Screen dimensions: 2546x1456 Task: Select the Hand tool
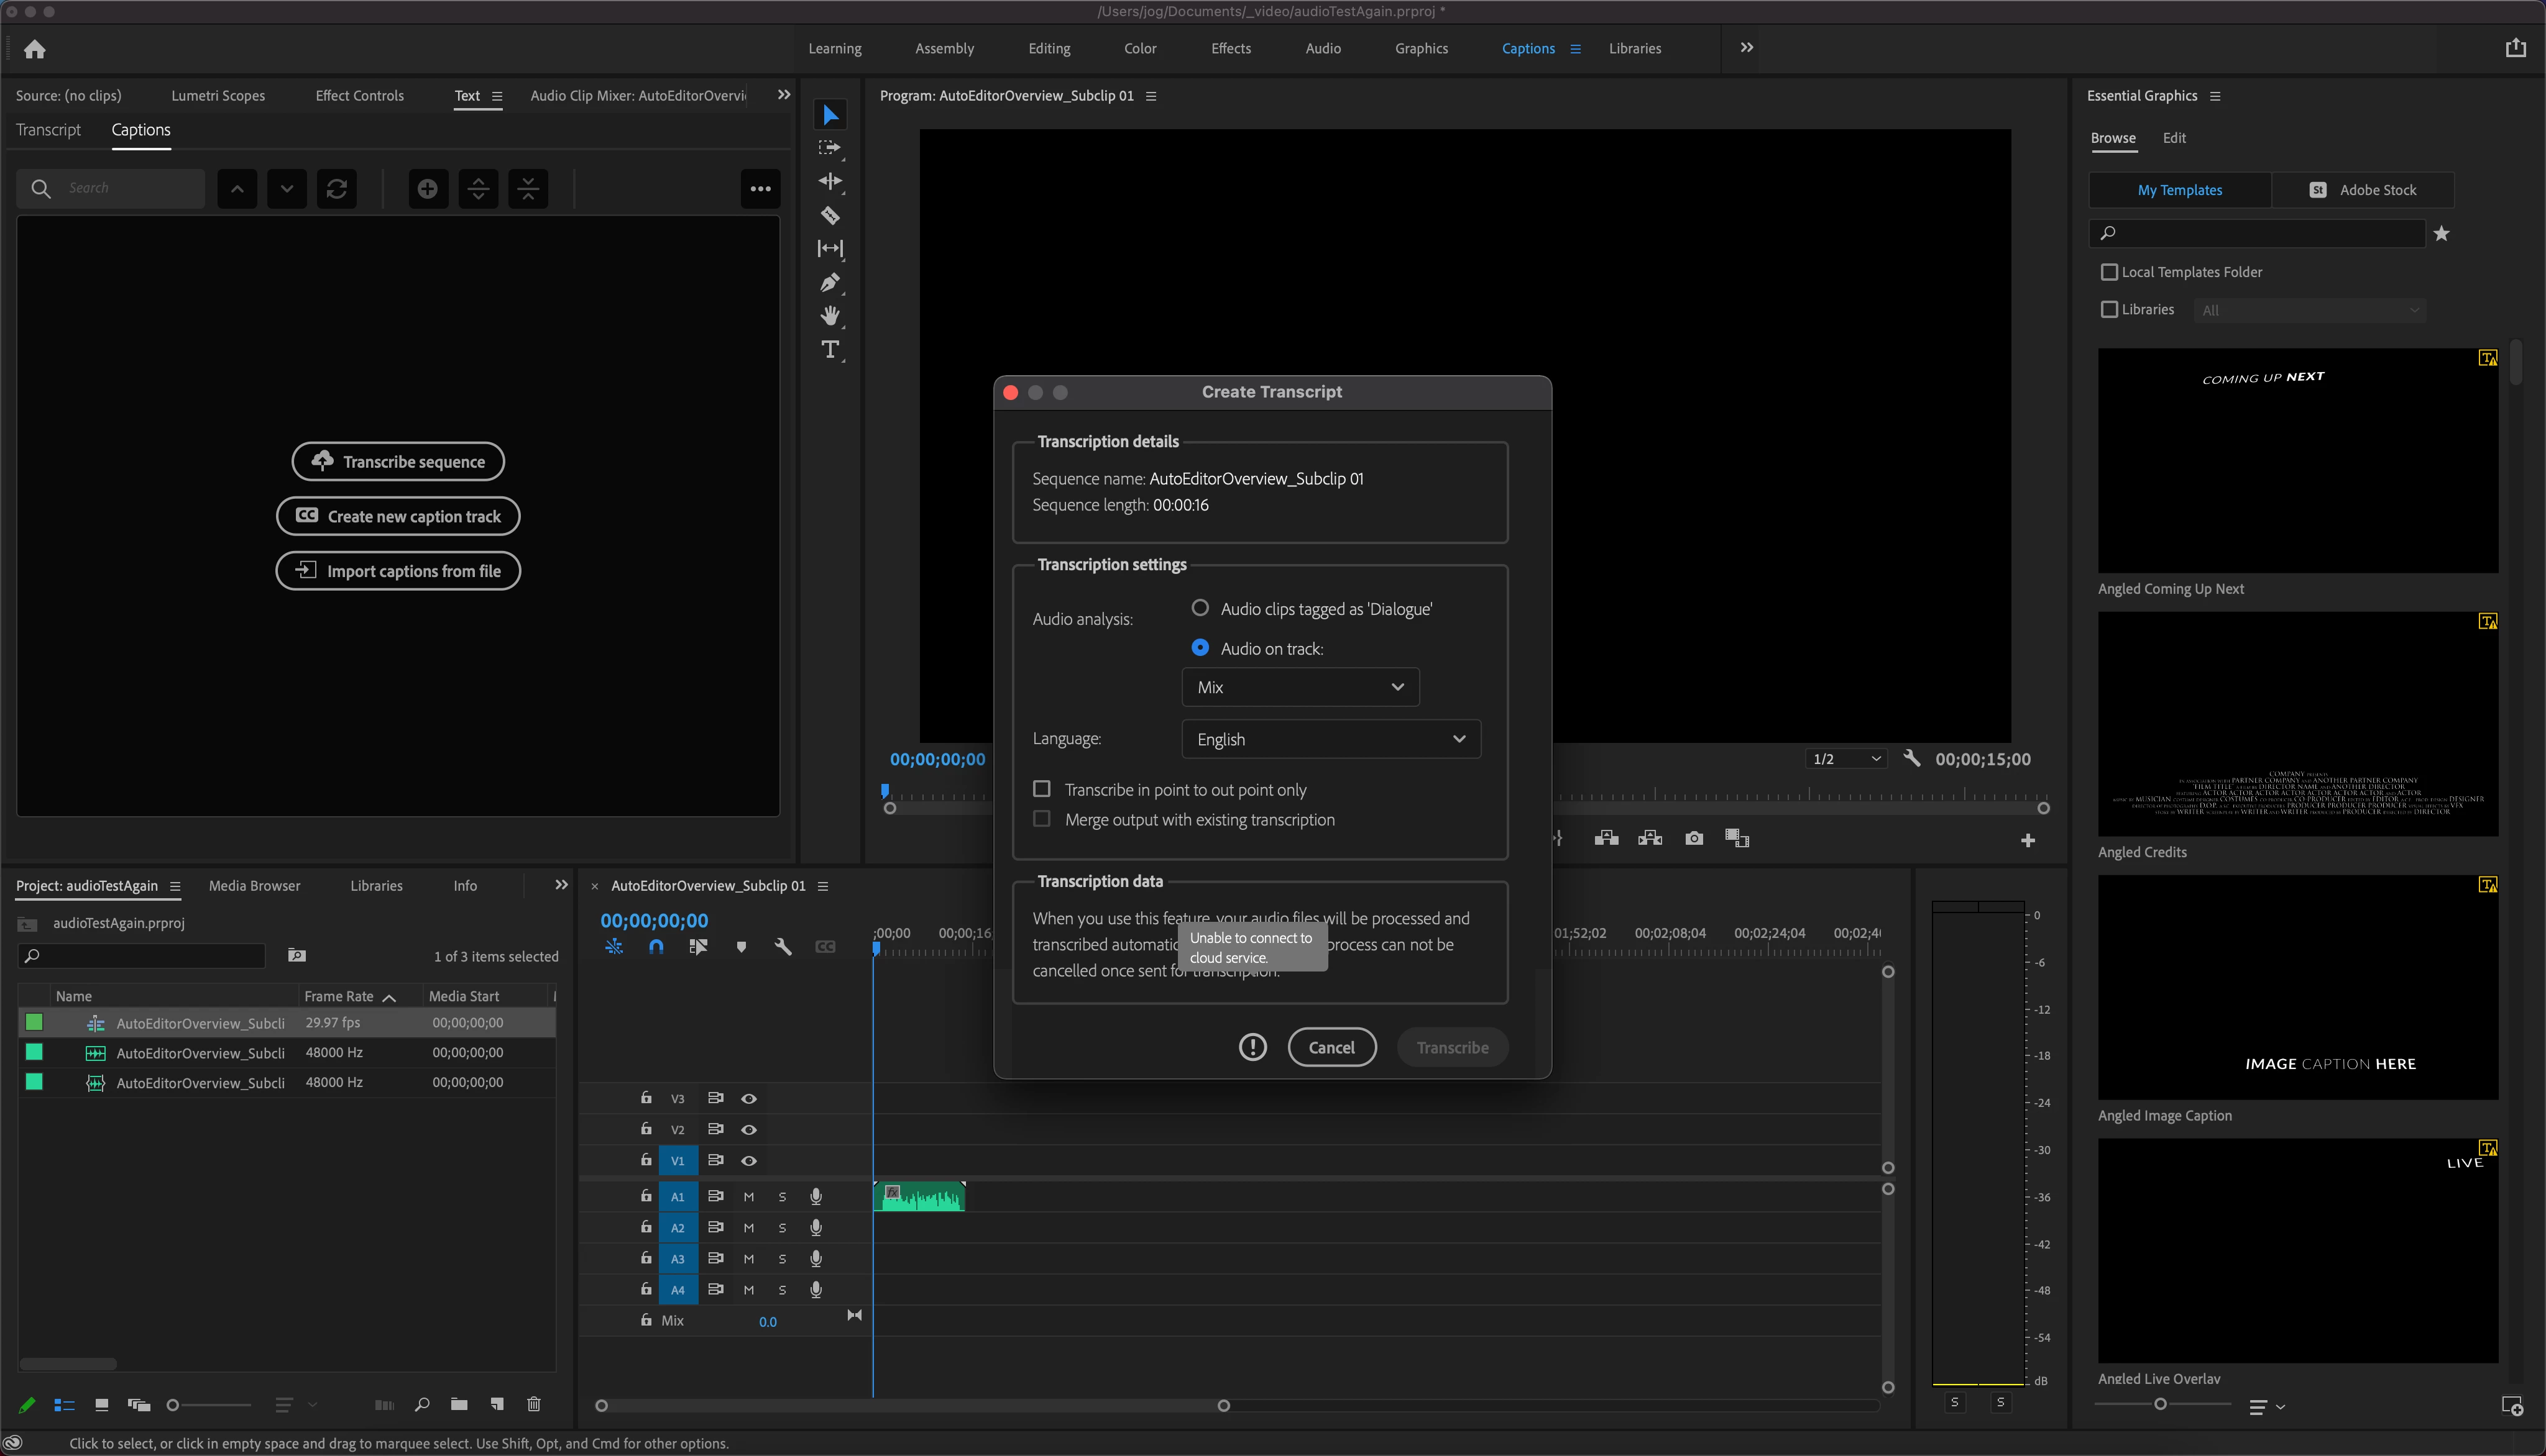[829, 316]
